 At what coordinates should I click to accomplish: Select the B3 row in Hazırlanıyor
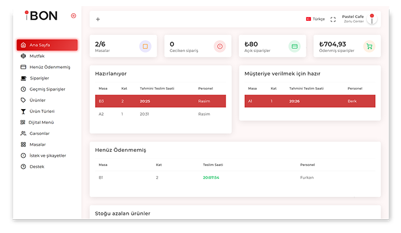point(160,101)
